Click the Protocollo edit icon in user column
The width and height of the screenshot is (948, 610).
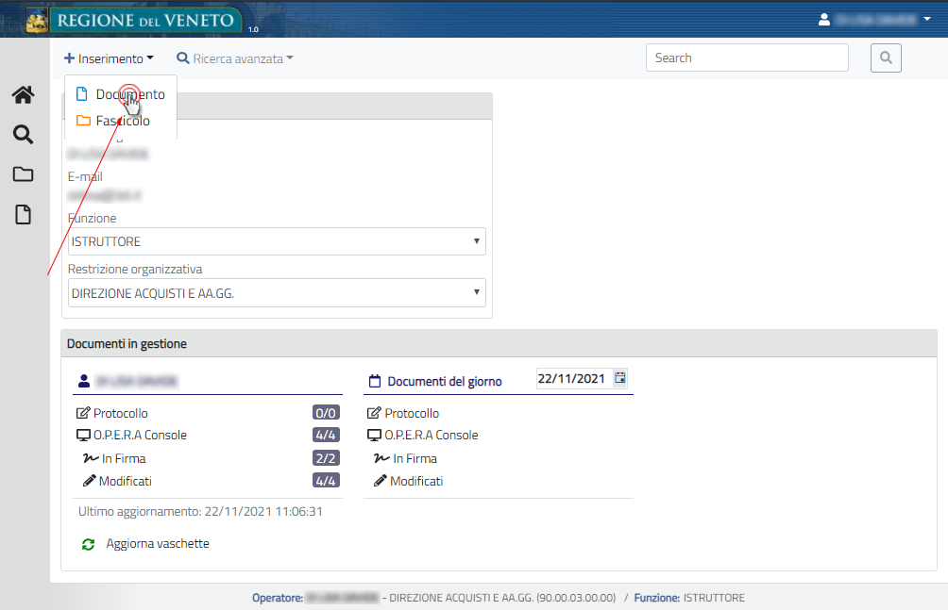pyautogui.click(x=83, y=413)
